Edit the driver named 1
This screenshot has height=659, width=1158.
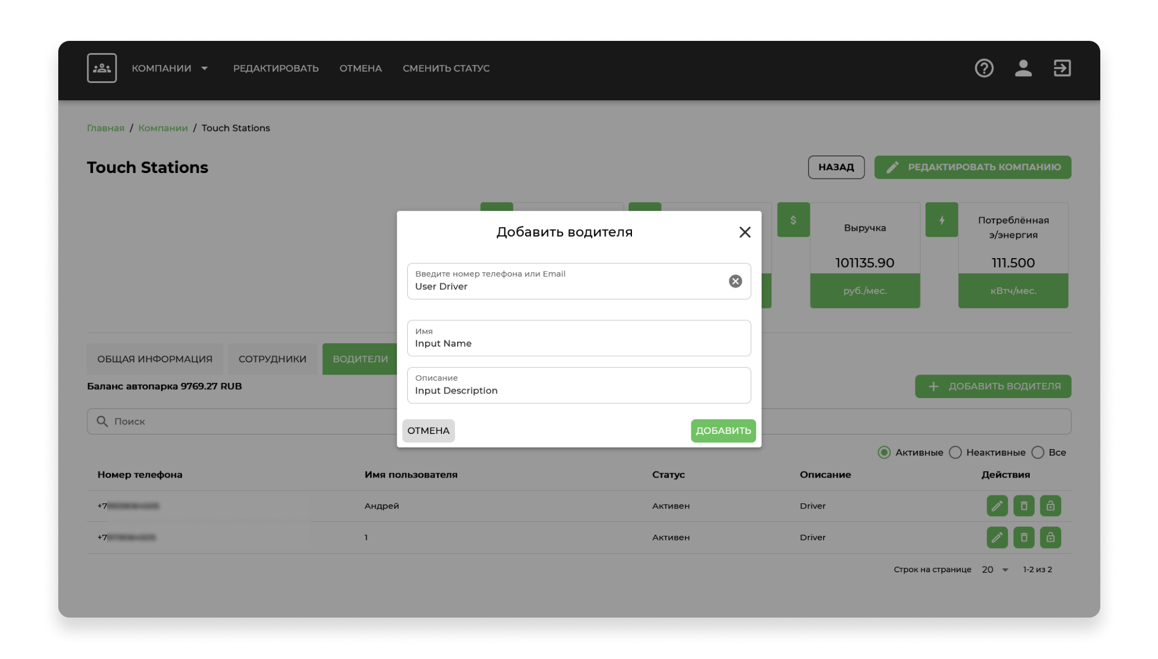tap(997, 538)
